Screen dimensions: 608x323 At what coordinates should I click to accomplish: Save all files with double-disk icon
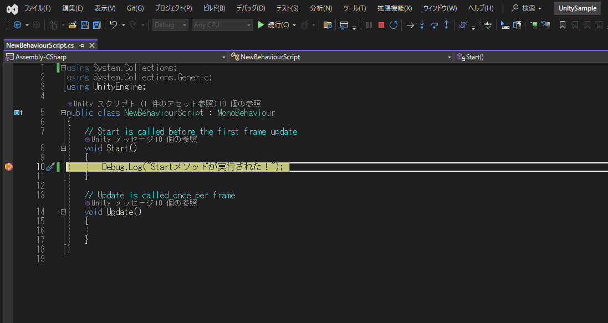click(96, 25)
